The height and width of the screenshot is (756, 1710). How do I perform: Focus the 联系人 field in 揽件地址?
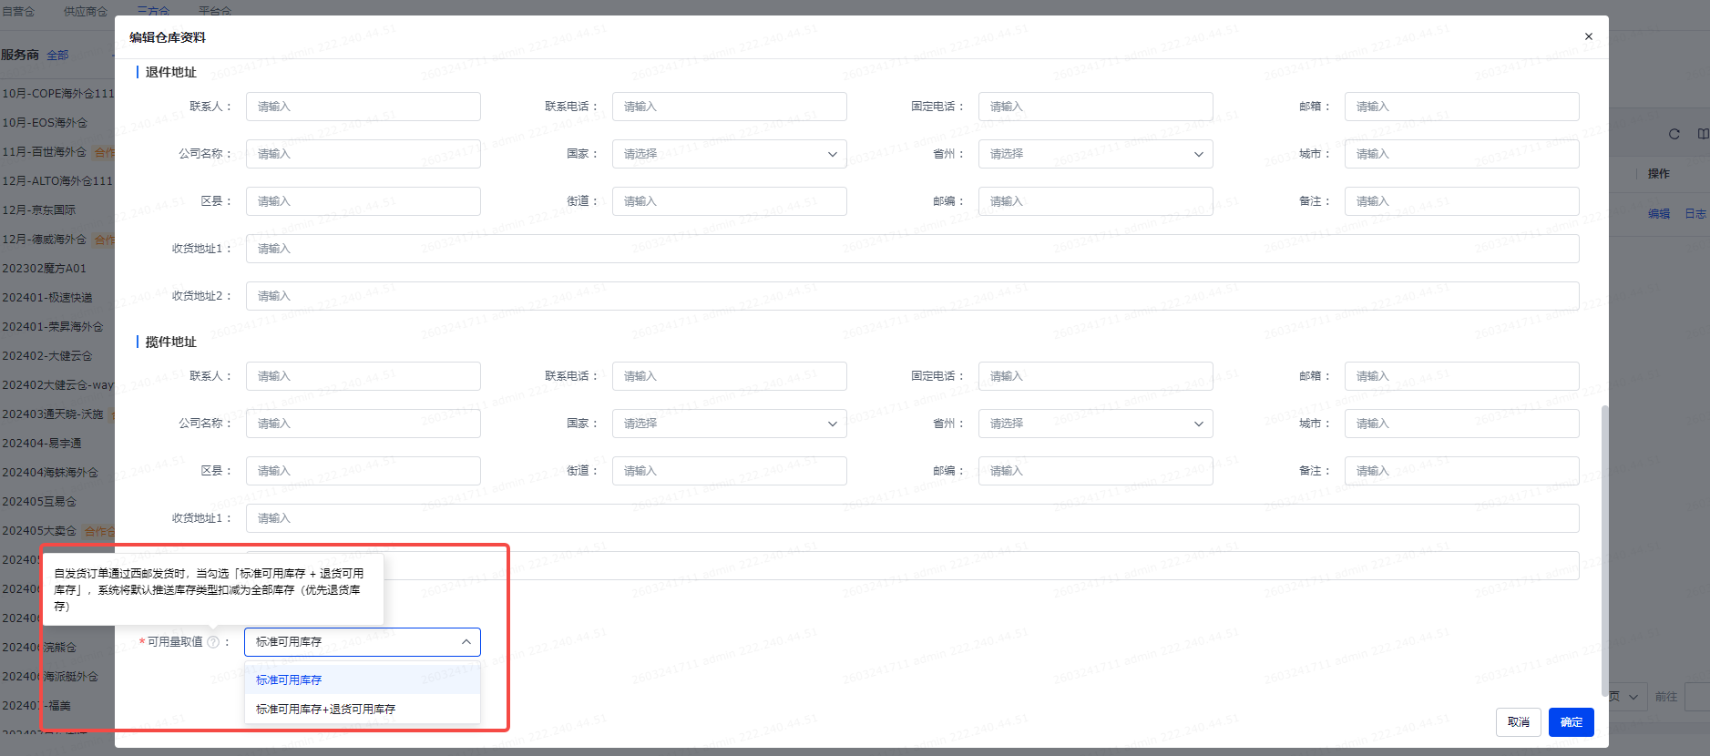pyautogui.click(x=363, y=376)
